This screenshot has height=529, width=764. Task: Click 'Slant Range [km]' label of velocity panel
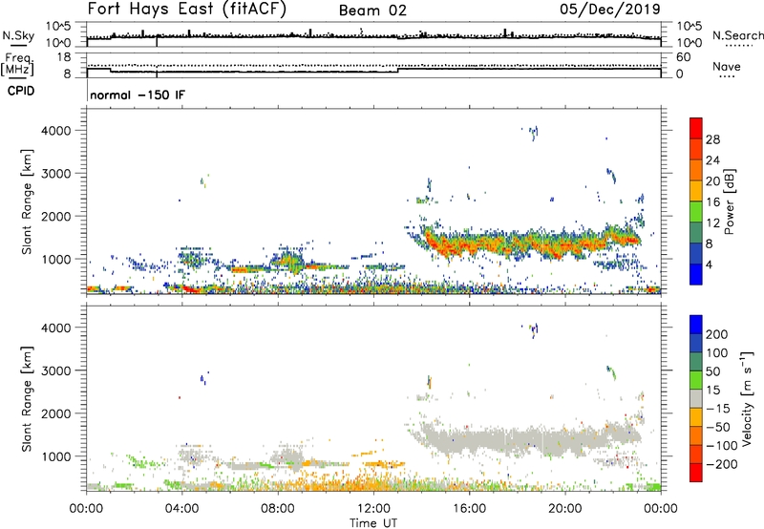click(x=27, y=399)
